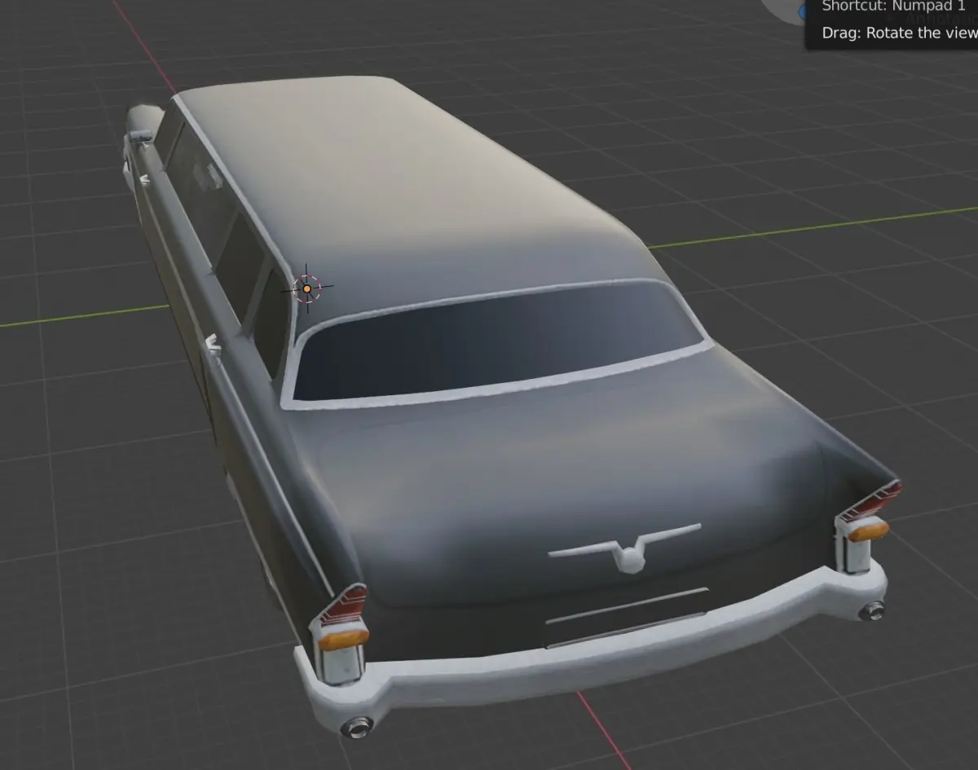Click the "Drag: Rotate the view" tooltip text
This screenshot has width=978, height=770.
coord(899,33)
